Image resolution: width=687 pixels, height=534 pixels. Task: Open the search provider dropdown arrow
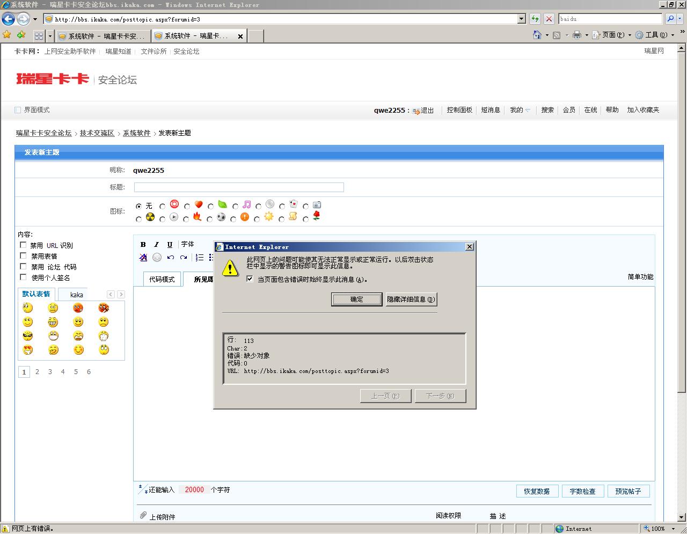point(680,19)
